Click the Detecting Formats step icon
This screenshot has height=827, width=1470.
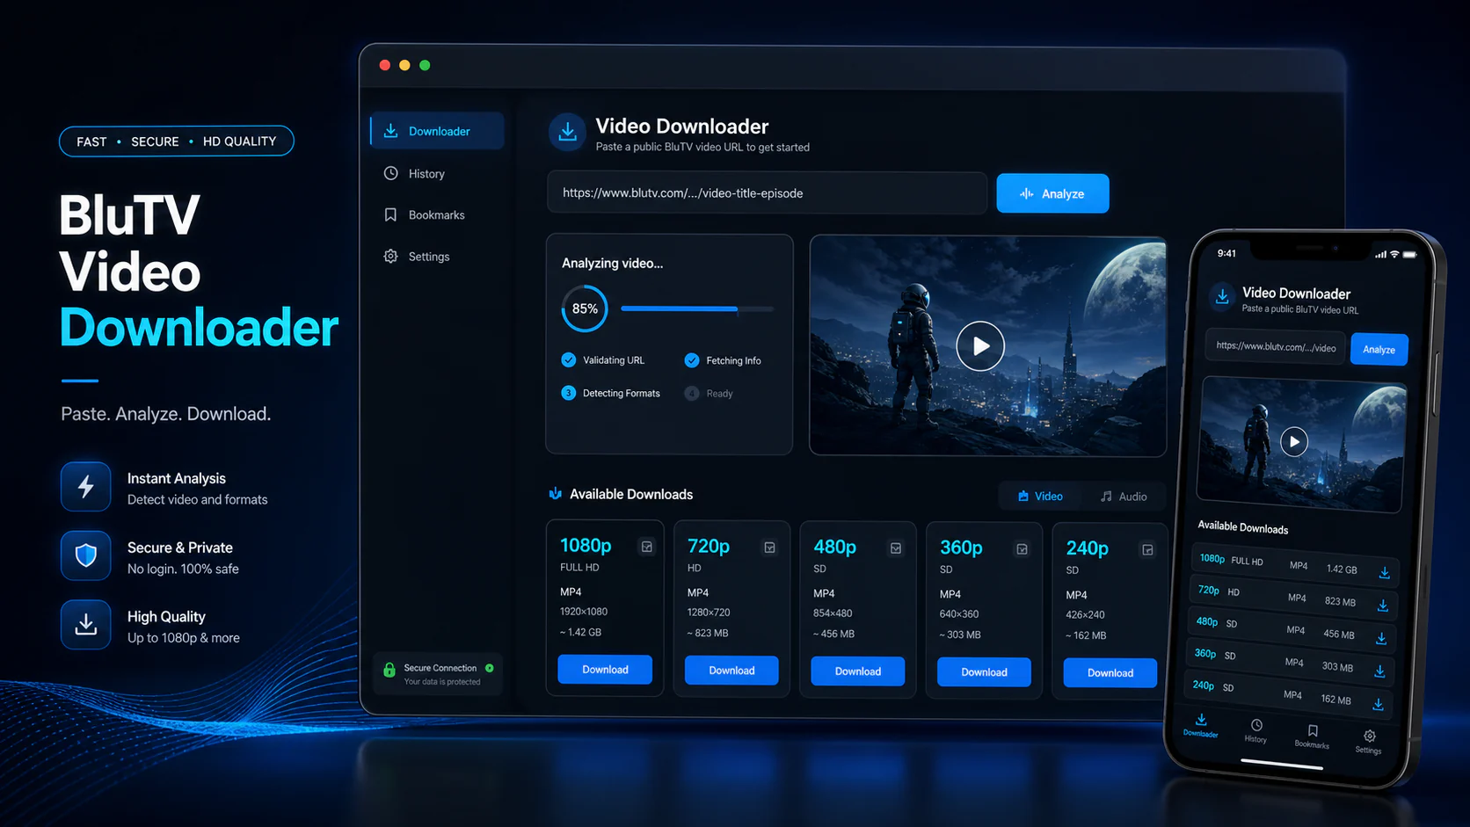coord(569,393)
